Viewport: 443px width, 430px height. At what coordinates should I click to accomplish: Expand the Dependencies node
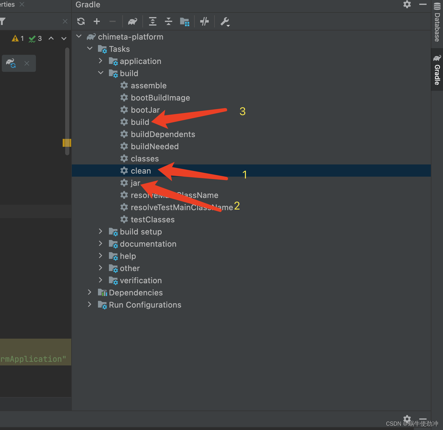[x=89, y=292]
